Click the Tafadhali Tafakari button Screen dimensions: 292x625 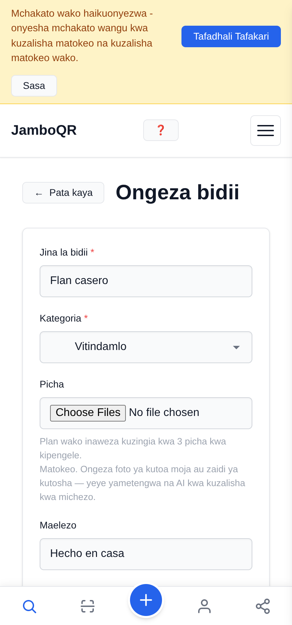pos(231,36)
